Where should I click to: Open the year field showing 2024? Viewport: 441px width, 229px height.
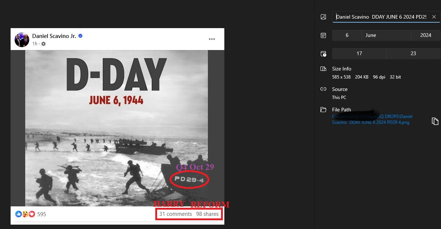click(x=425, y=35)
